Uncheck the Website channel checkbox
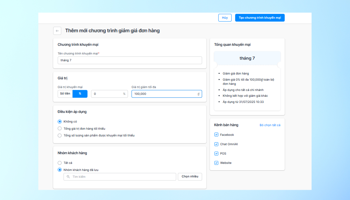Image resolution: width=350 pixels, height=200 pixels. tap(216, 163)
